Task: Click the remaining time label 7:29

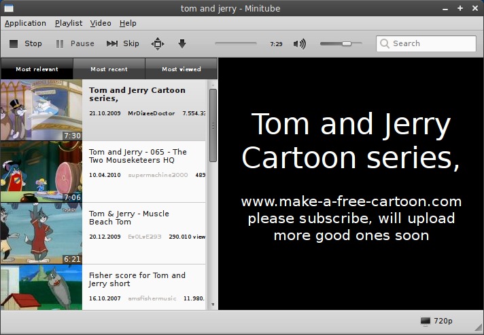Action: coord(276,44)
